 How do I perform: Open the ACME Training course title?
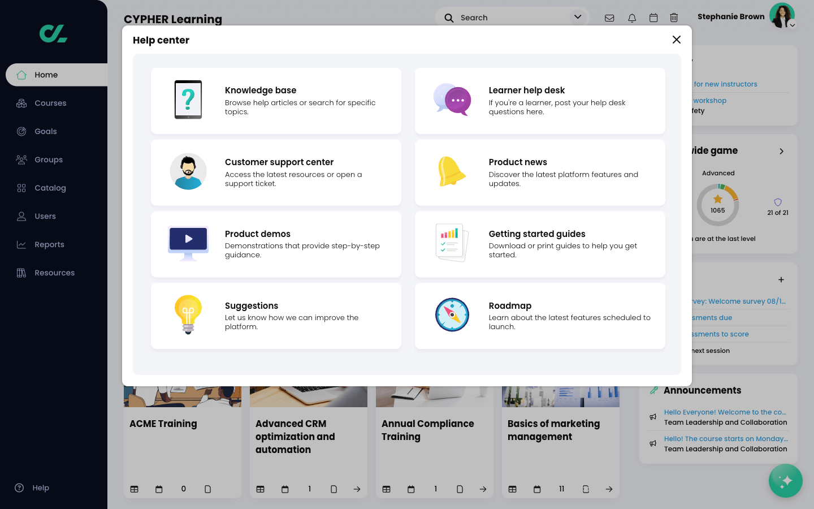click(x=163, y=424)
